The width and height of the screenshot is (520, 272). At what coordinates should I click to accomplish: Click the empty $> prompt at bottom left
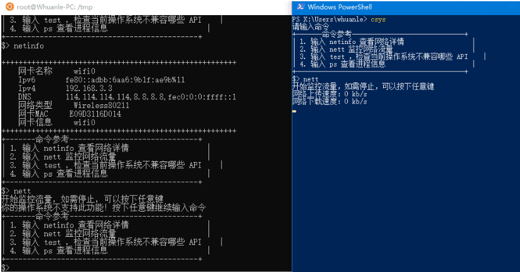5,268
